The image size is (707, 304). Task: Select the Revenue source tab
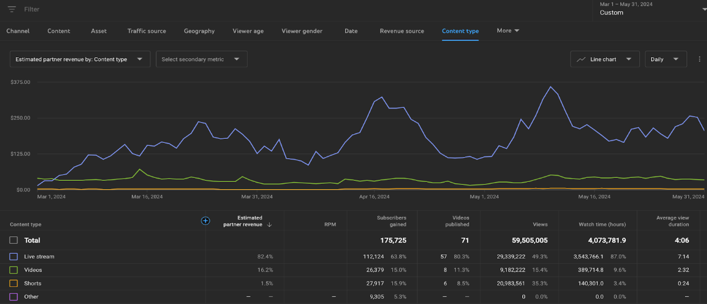(402, 31)
